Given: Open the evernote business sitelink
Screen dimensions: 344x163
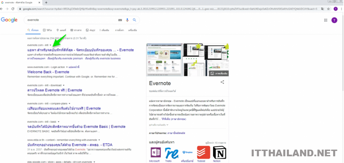Looking at the screenshot, I should click(x=103, y=59).
